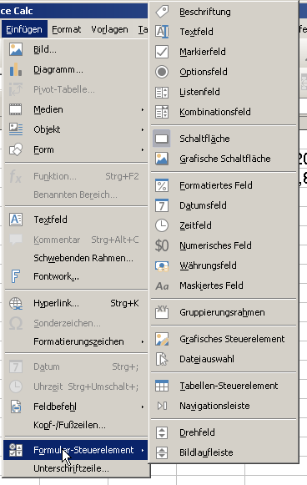Click the Markierfeld checkmark icon
This screenshot has height=485, width=307.
[x=162, y=52]
